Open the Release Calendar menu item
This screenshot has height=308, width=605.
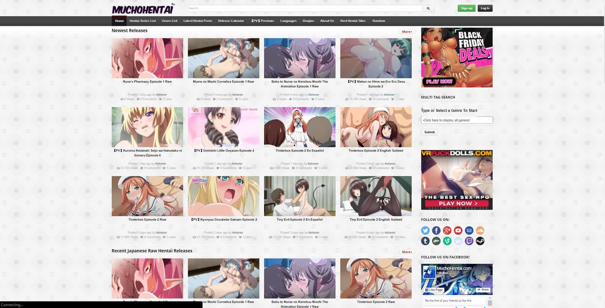(x=231, y=21)
